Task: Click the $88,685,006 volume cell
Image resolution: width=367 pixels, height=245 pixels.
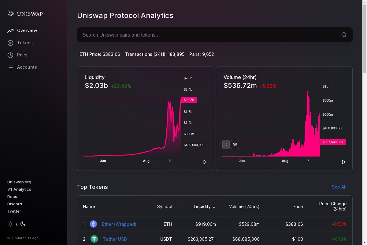Action: [246, 239]
